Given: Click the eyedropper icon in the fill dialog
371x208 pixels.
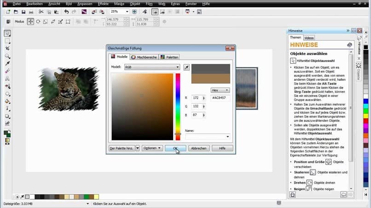Looking at the screenshot, I should 186,67.
